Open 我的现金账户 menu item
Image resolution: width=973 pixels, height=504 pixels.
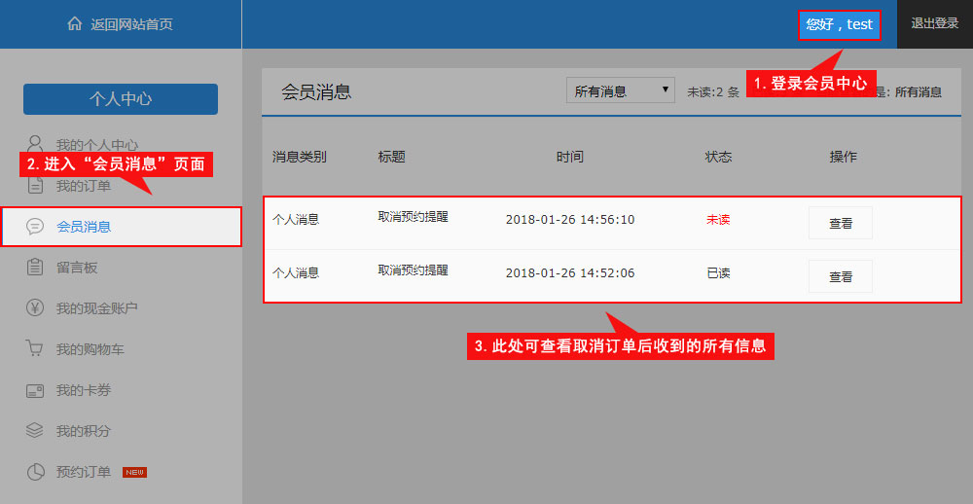[x=96, y=308]
